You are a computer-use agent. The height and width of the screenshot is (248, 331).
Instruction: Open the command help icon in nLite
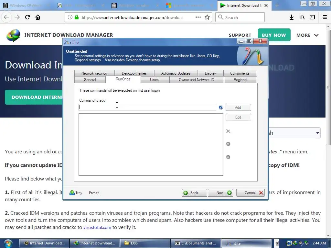pyautogui.click(x=220, y=107)
